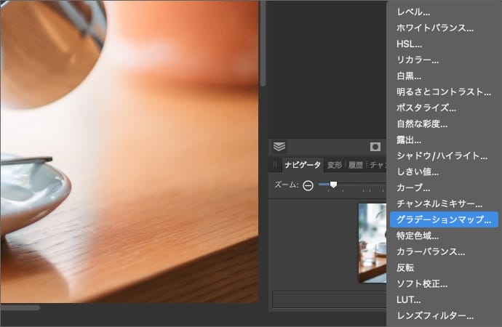
Task: Click the navigator preview thumbnail
Action: [x=372, y=243]
